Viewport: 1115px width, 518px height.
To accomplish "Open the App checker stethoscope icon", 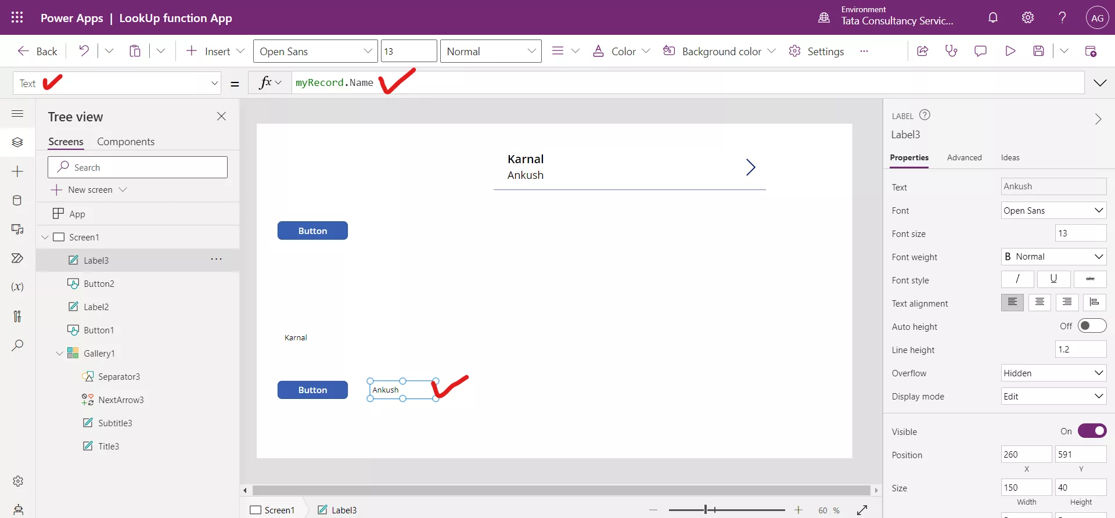I will click(x=951, y=51).
